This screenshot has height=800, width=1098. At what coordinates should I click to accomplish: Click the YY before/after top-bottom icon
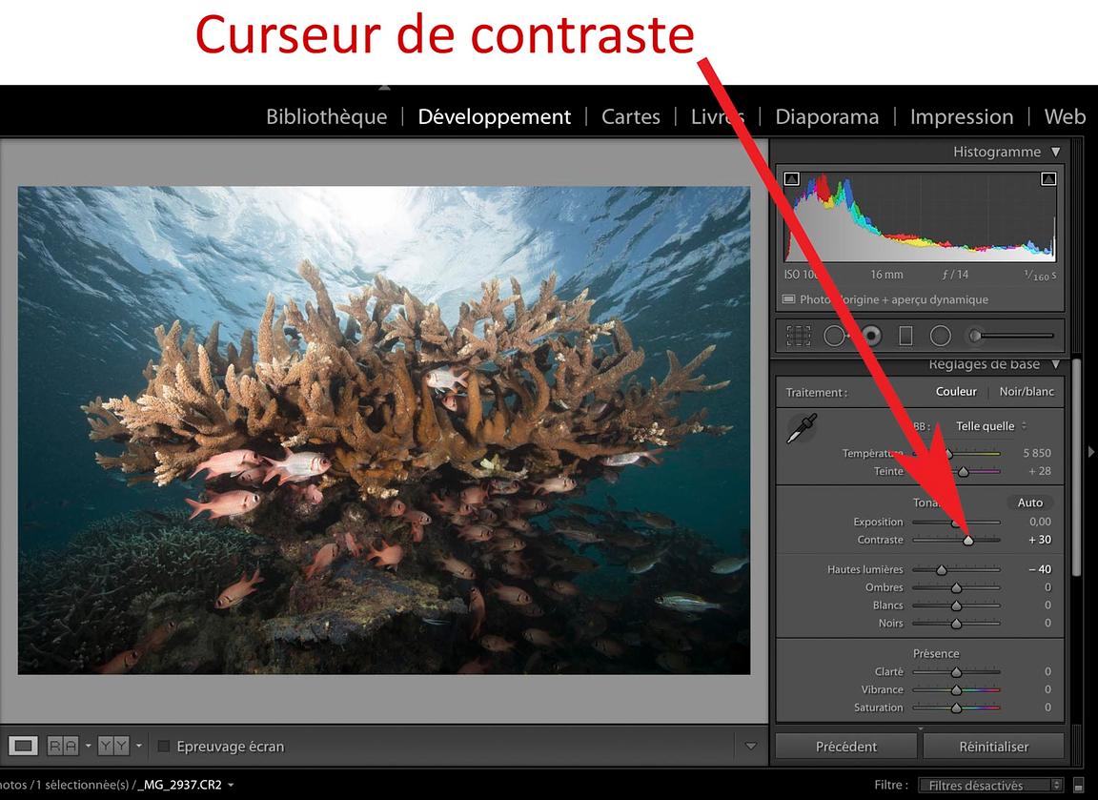[113, 746]
